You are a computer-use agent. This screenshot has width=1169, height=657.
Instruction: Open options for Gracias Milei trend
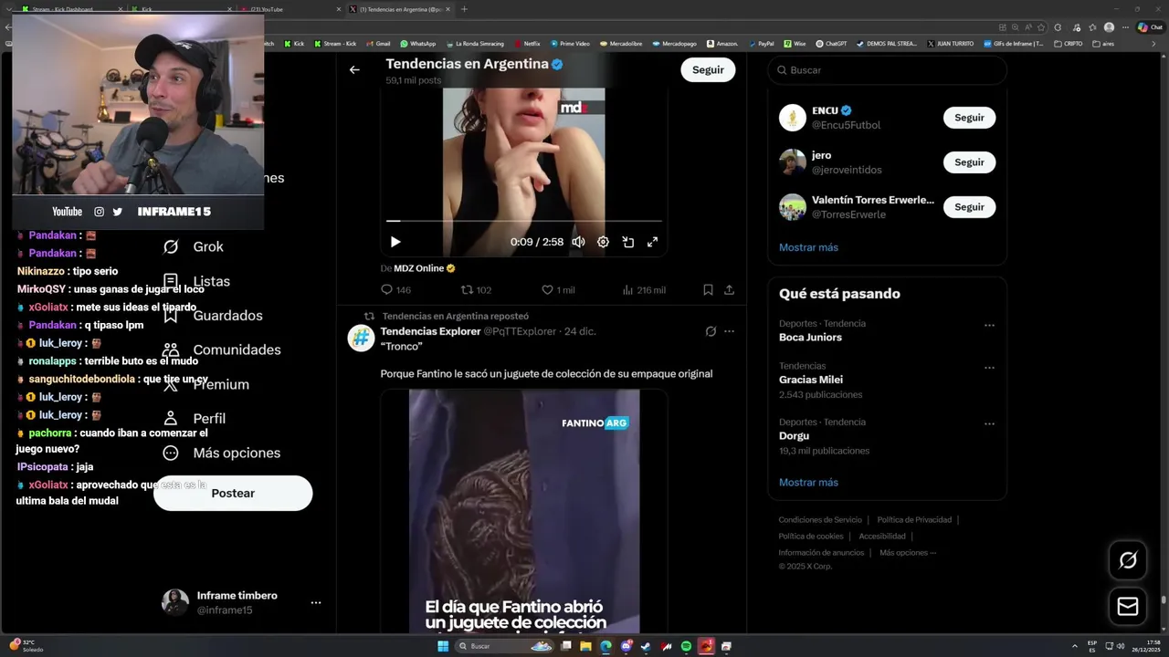click(989, 368)
